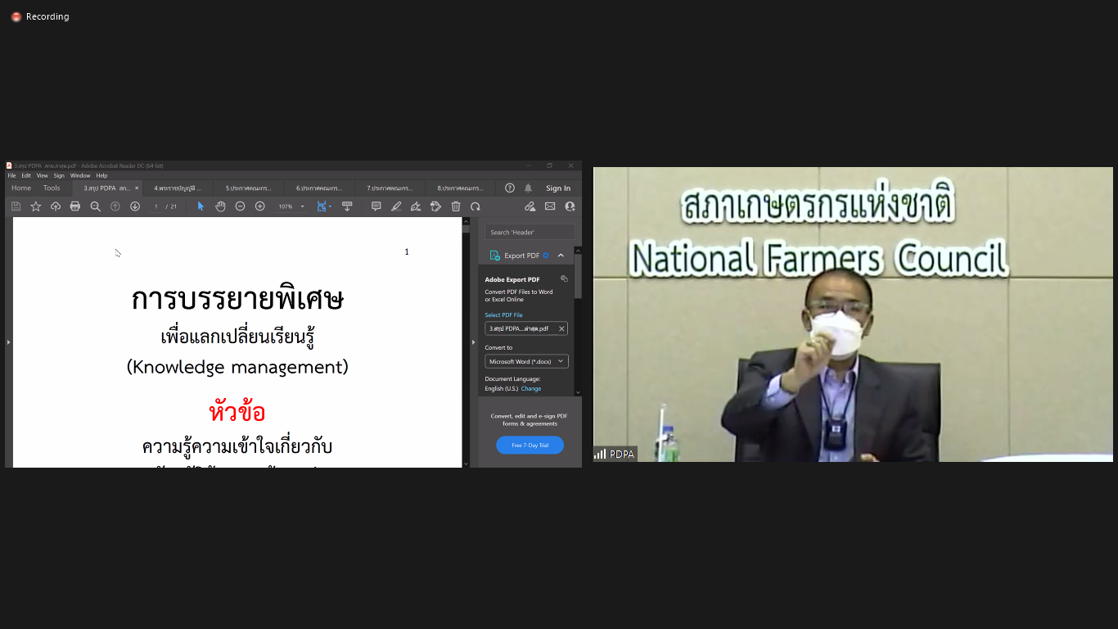Click the document vertical scrollbar thumb
The width and height of the screenshot is (1118, 629).
467,229
